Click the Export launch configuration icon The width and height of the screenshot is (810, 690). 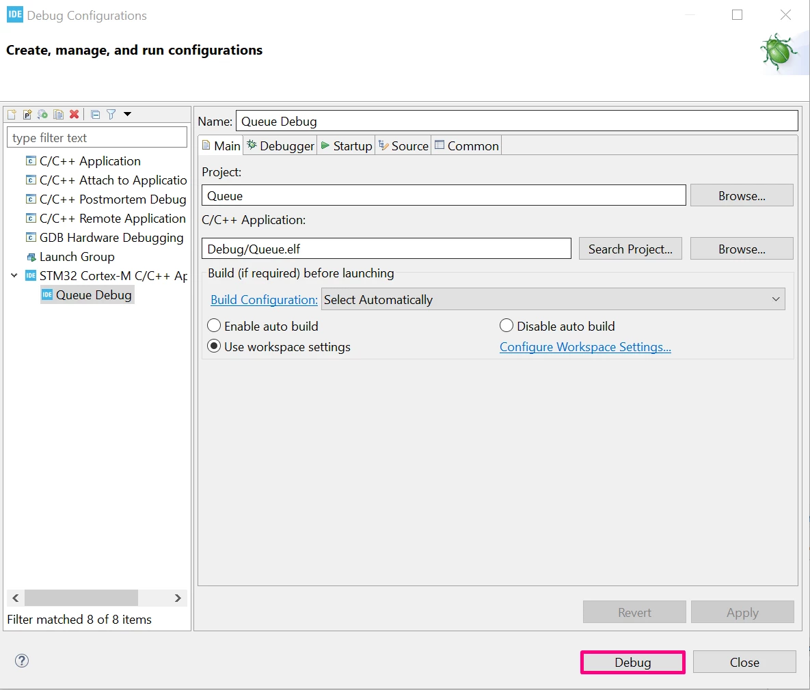click(x=43, y=114)
